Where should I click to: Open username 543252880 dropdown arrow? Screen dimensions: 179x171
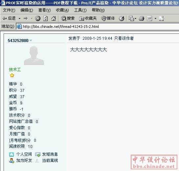[31, 40]
